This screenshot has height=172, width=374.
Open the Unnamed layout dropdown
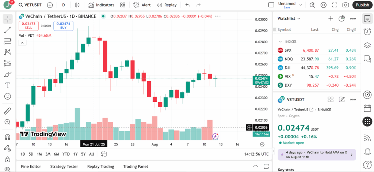[301, 5]
